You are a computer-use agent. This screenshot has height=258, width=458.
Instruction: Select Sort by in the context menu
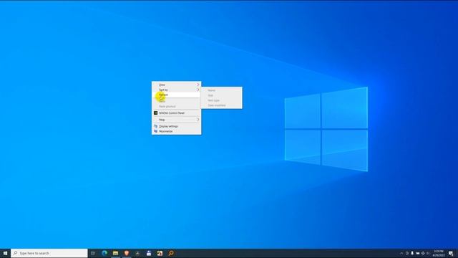tap(177, 90)
